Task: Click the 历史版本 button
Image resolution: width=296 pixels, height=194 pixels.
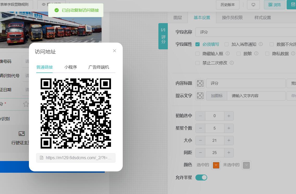Action: (228, 5)
